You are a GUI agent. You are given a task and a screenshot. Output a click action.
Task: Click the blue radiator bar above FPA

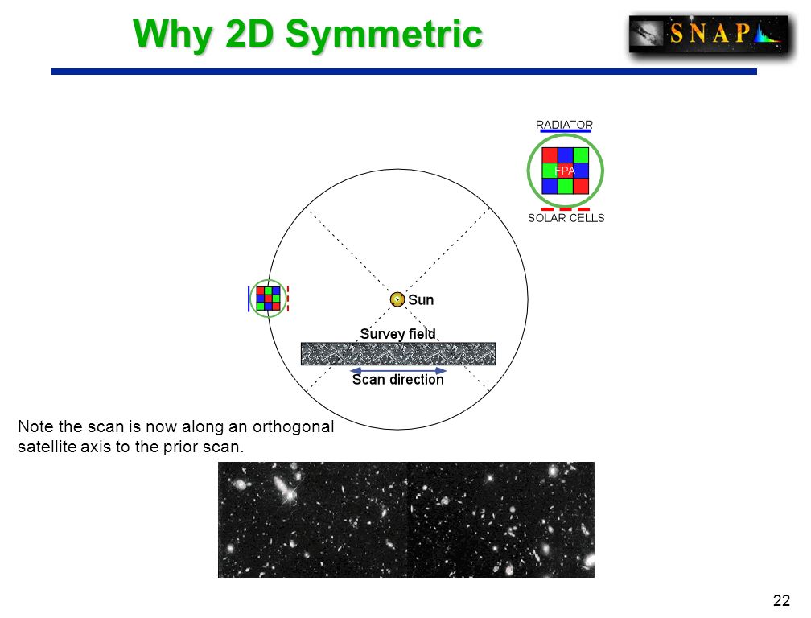coord(564,131)
